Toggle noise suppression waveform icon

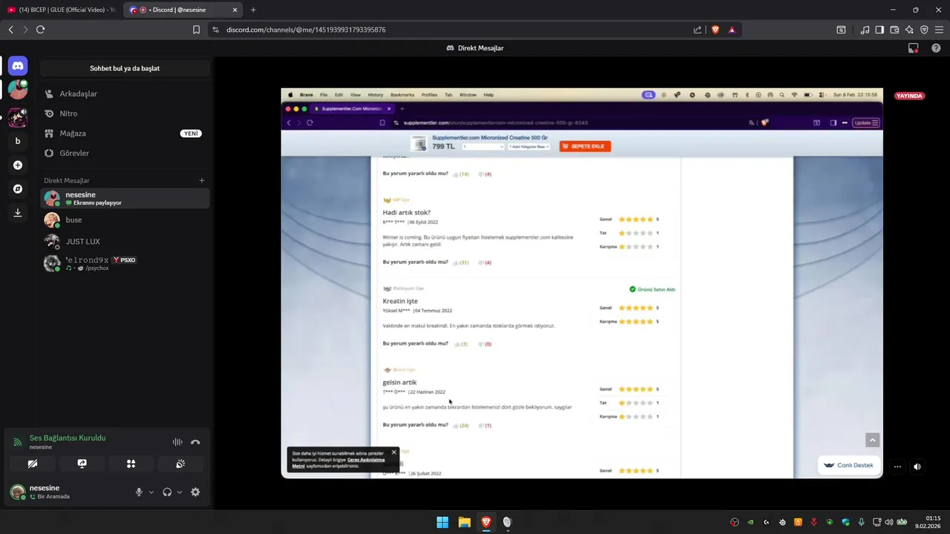pyautogui.click(x=177, y=442)
